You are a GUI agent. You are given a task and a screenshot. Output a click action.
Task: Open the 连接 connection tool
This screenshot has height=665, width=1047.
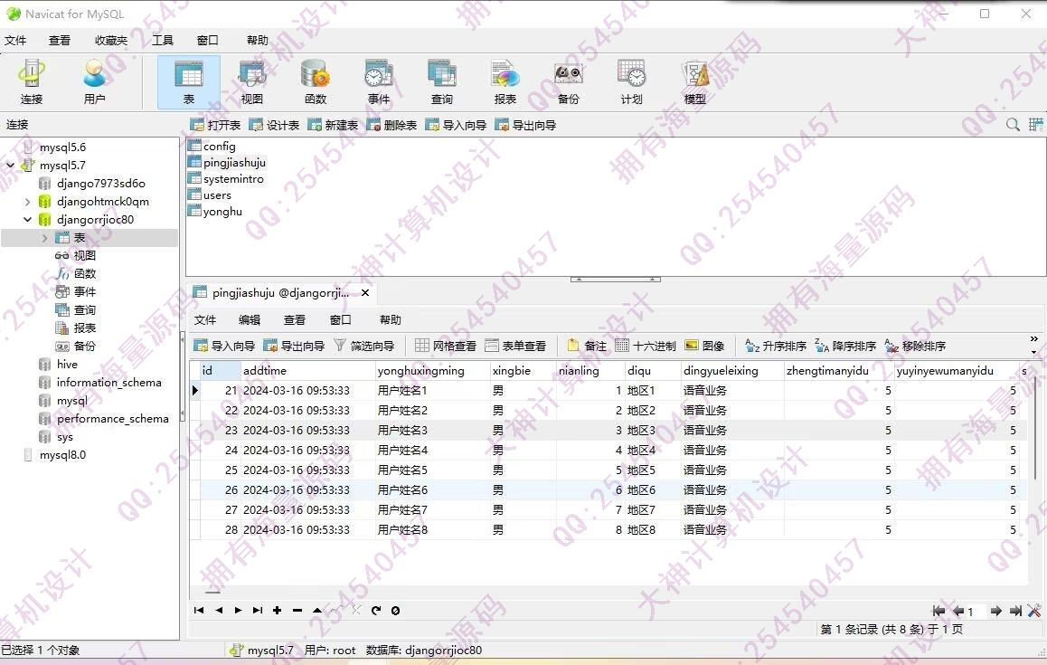[x=32, y=81]
